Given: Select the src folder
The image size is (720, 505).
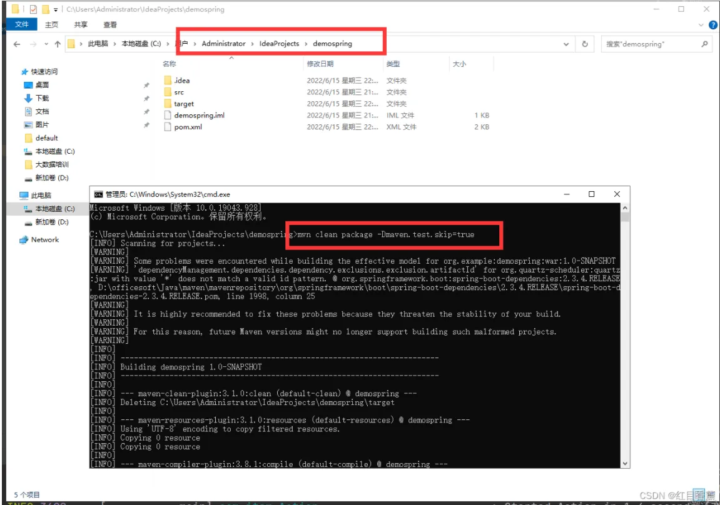Looking at the screenshot, I should 179,92.
